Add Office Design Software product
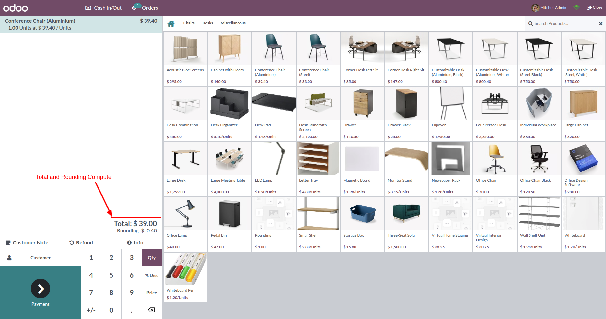This screenshot has height=319, width=606. tap(583, 169)
